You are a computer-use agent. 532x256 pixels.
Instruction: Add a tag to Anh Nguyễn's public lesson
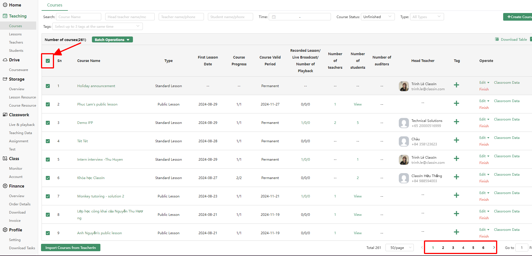(456, 232)
